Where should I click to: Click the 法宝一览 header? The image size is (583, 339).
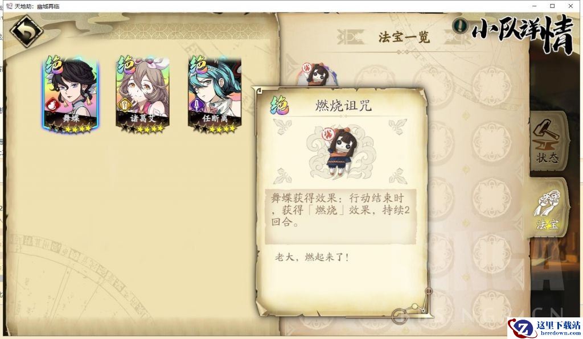tap(404, 37)
